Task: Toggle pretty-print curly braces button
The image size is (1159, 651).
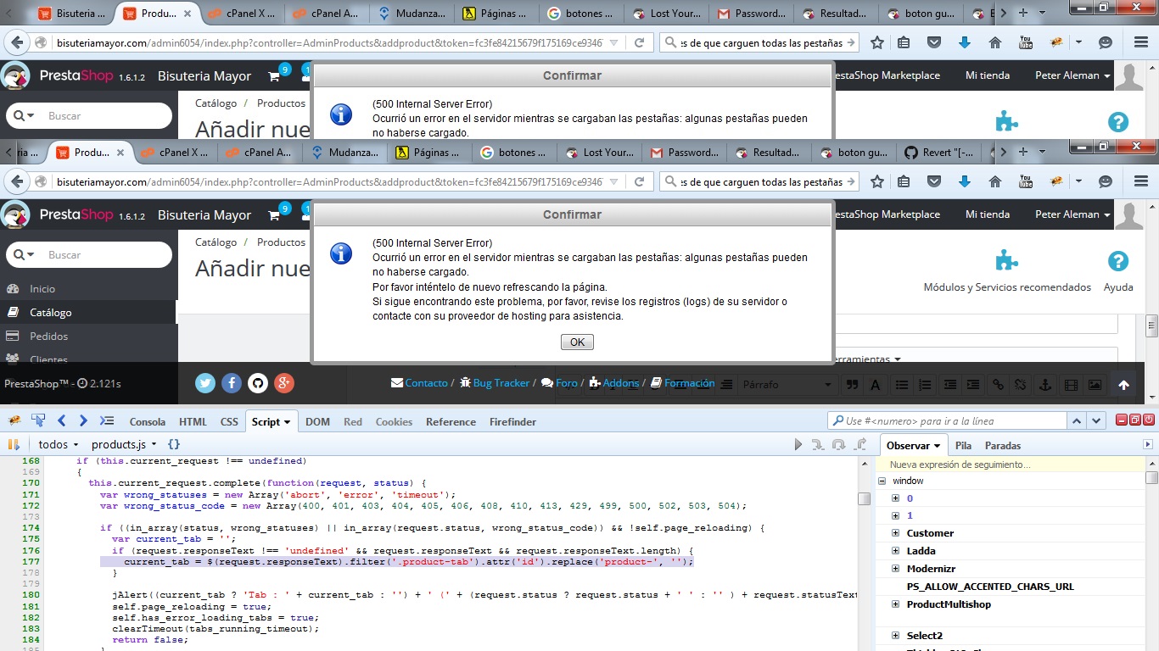Action: tap(173, 444)
